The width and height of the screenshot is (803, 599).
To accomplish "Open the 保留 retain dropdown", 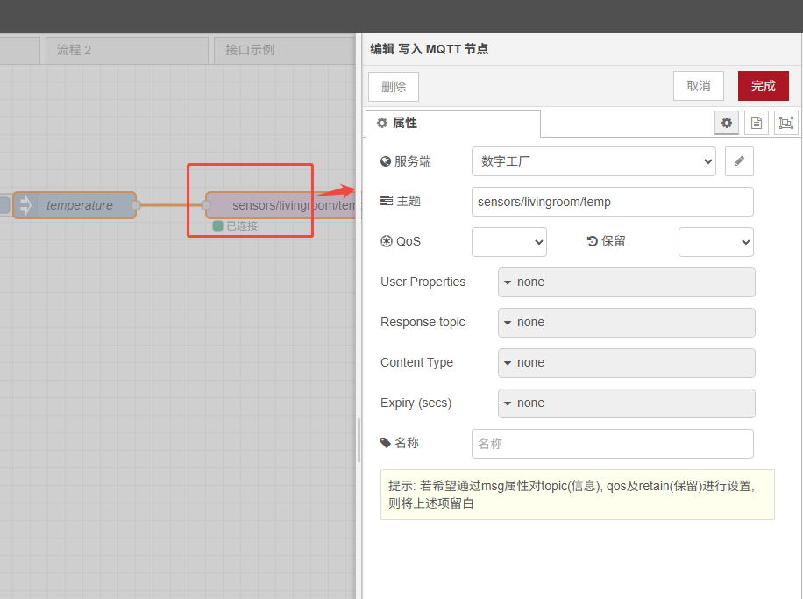I will [715, 241].
